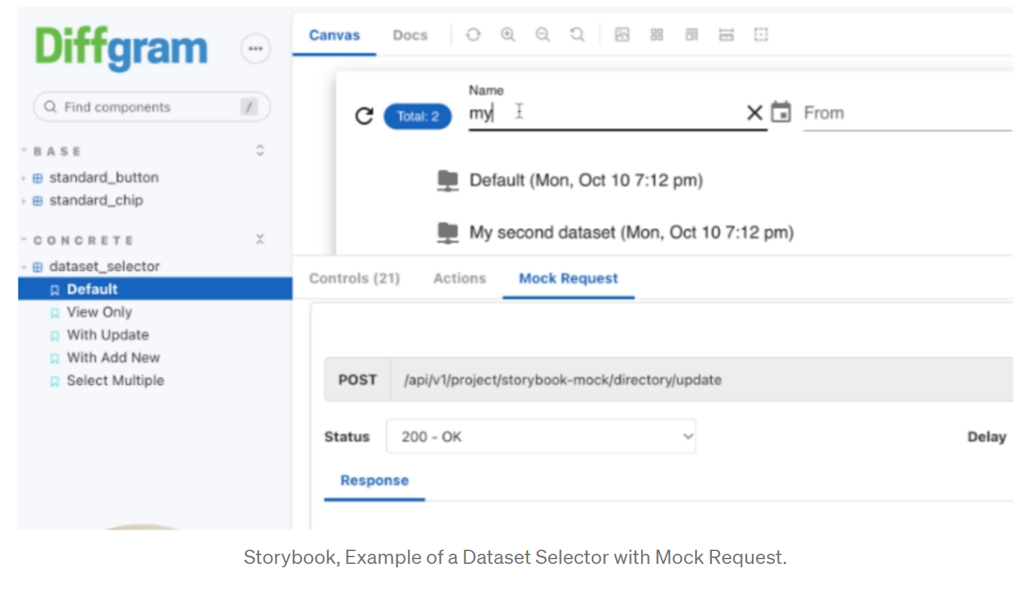Viewport: 1036px width, 589px height.
Task: Refresh the dataset list
Action: [x=364, y=116]
